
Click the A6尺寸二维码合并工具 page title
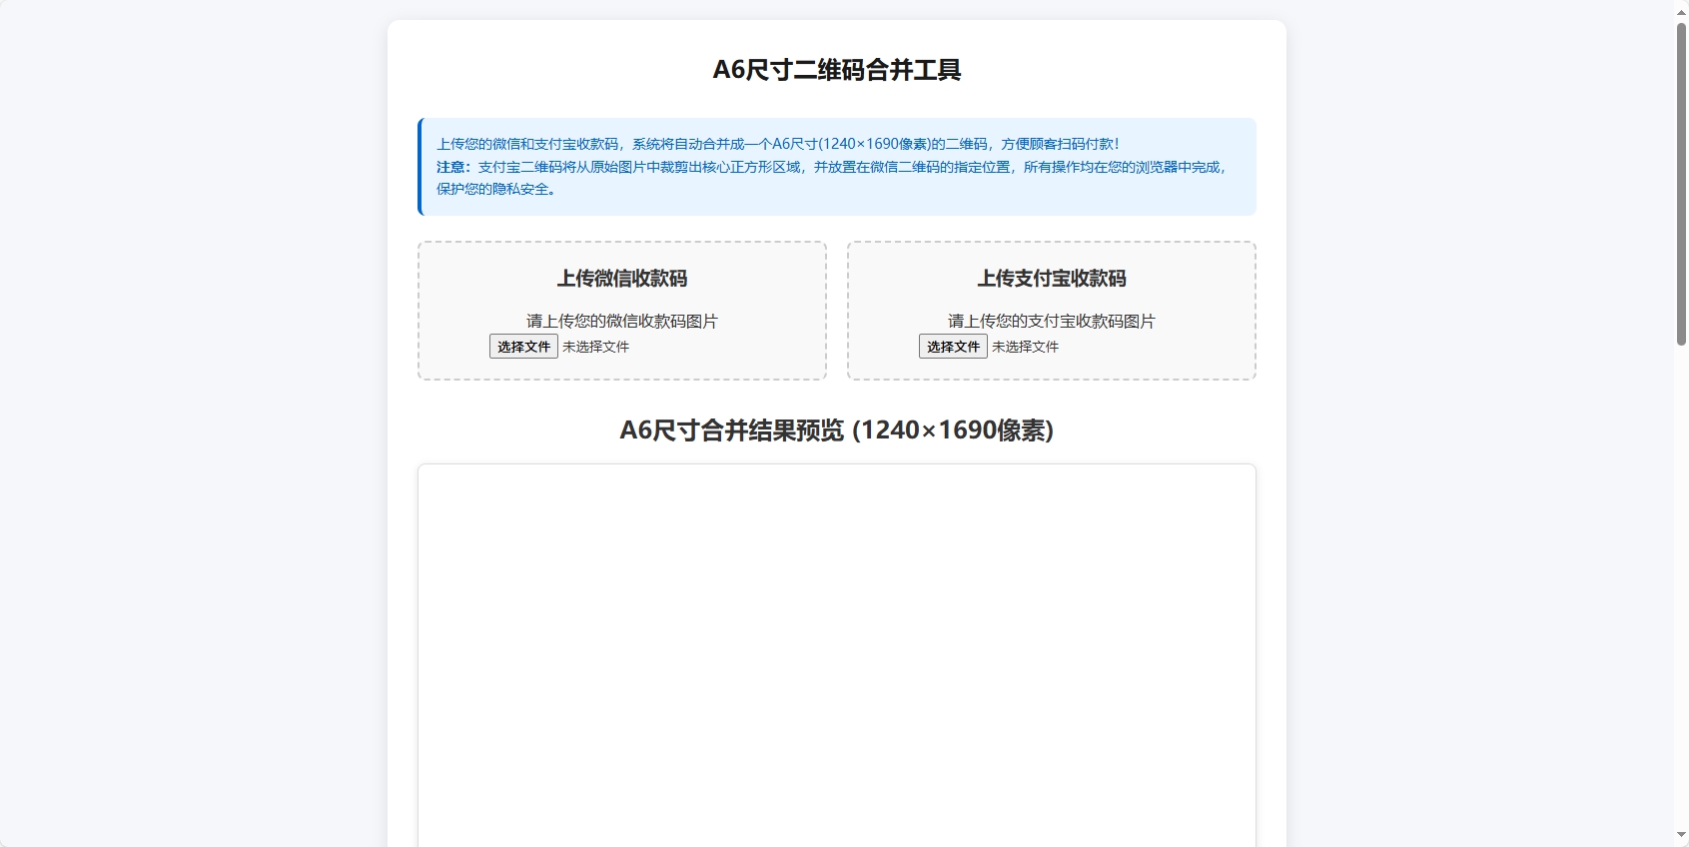pyautogui.click(x=836, y=70)
